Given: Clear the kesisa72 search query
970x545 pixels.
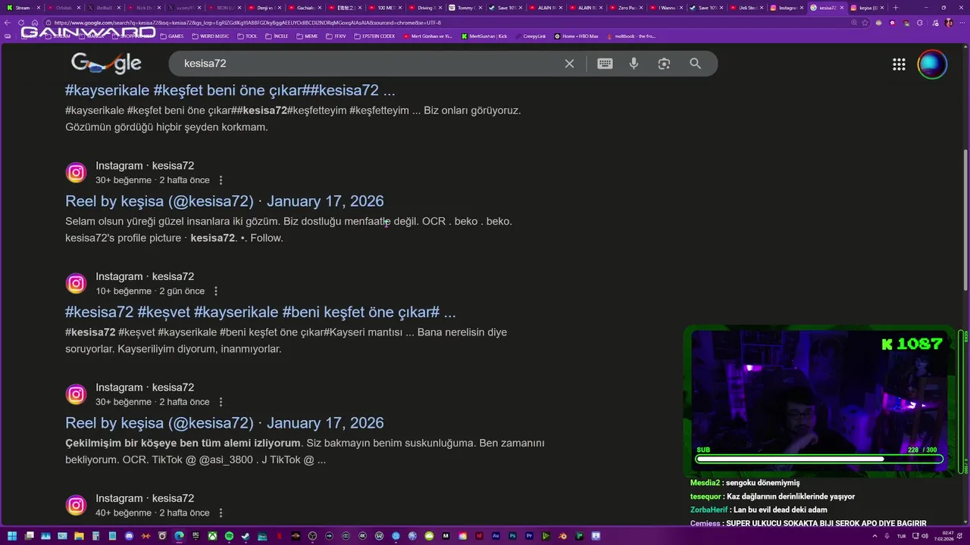Looking at the screenshot, I should click(x=570, y=64).
